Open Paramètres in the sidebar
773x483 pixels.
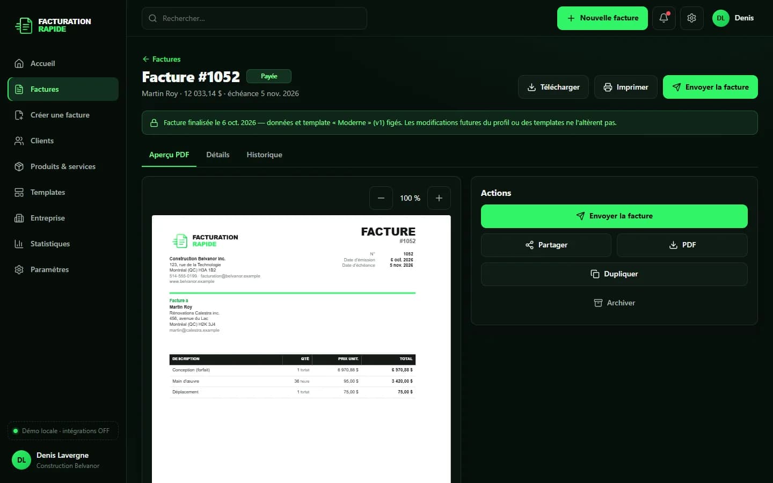point(63,269)
